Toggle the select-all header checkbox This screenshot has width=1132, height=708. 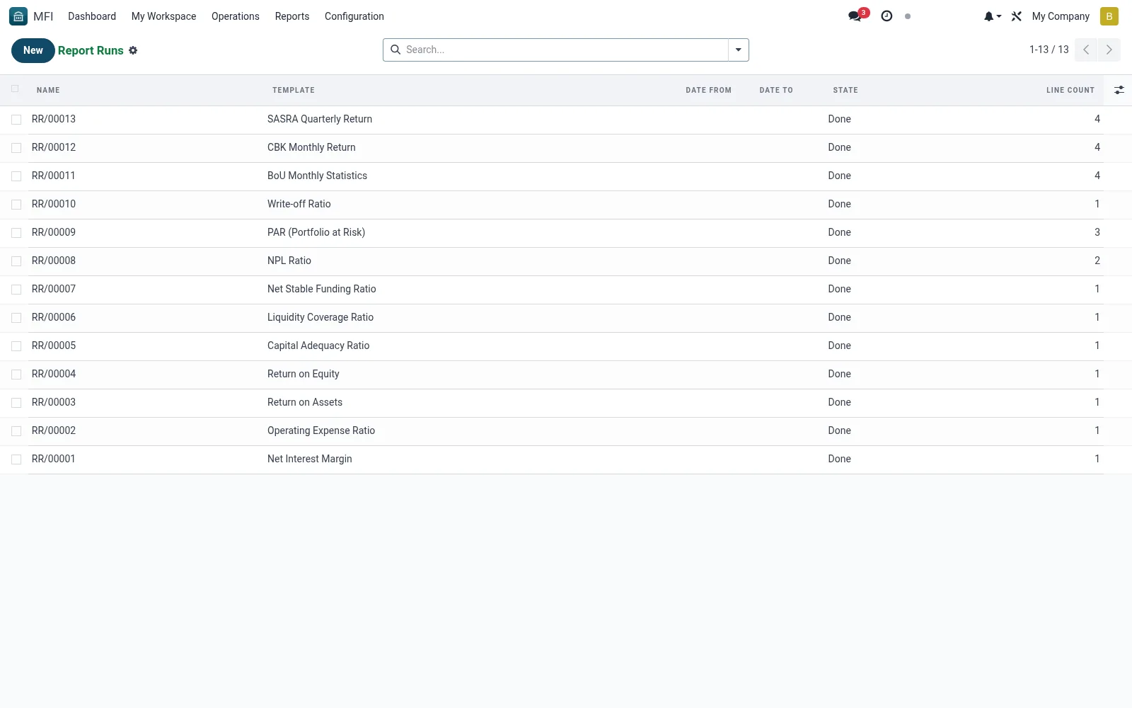pyautogui.click(x=15, y=88)
